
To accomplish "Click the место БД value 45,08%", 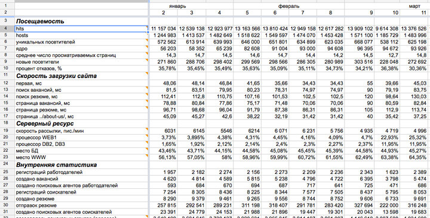I will (x=275, y=151).
